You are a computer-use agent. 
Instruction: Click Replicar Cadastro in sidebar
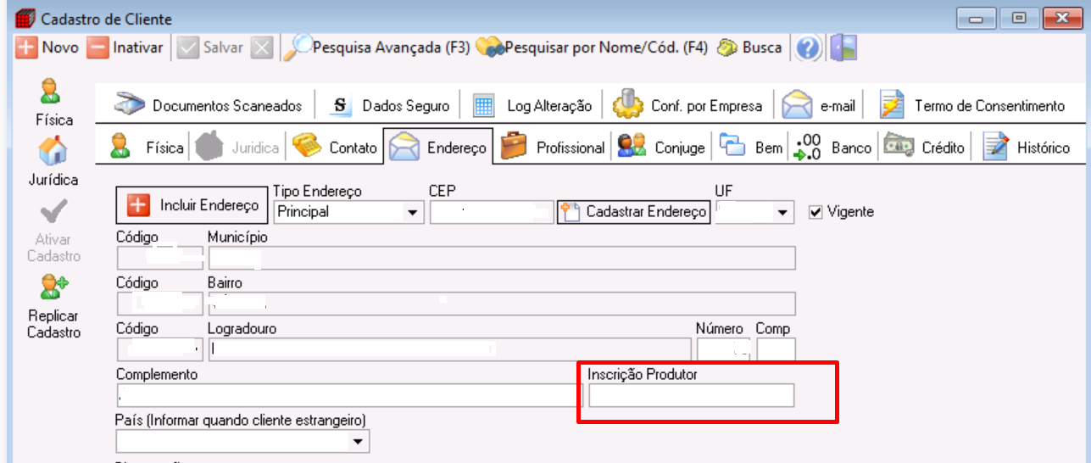[x=54, y=307]
